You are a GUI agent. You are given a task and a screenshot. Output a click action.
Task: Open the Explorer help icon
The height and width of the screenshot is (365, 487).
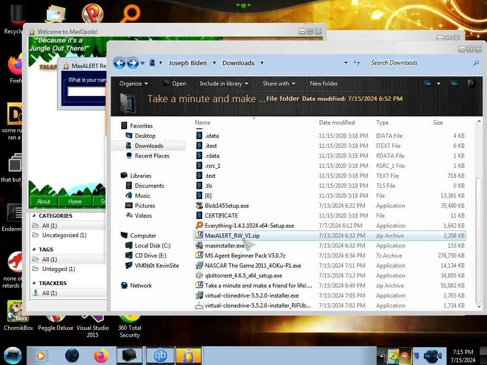pos(471,84)
